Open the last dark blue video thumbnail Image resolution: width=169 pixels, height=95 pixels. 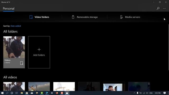(139, 87)
